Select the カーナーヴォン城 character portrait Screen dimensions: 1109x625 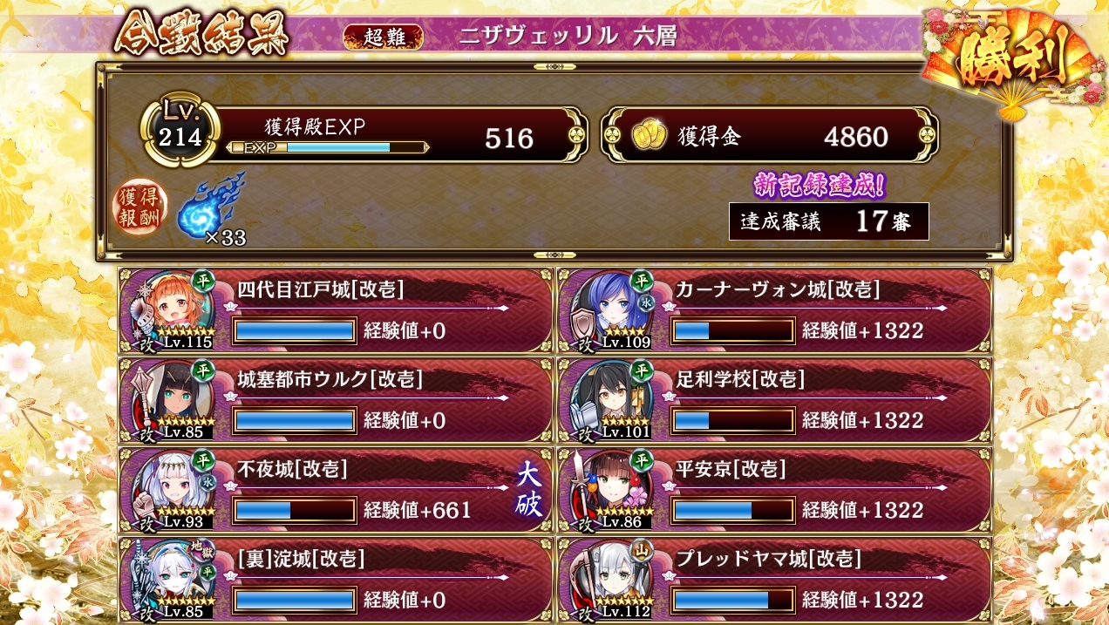coord(610,309)
